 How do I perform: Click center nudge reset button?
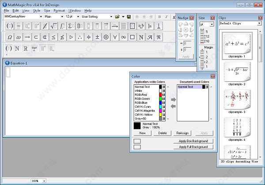point(186,30)
